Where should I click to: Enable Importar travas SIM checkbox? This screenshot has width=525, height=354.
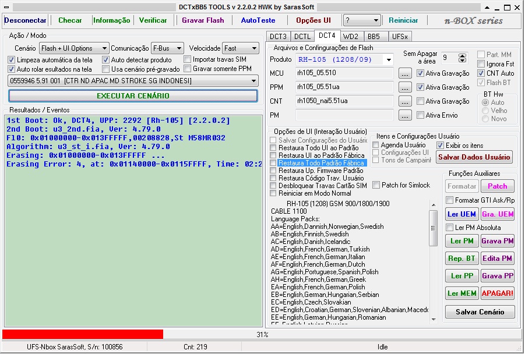click(188, 59)
